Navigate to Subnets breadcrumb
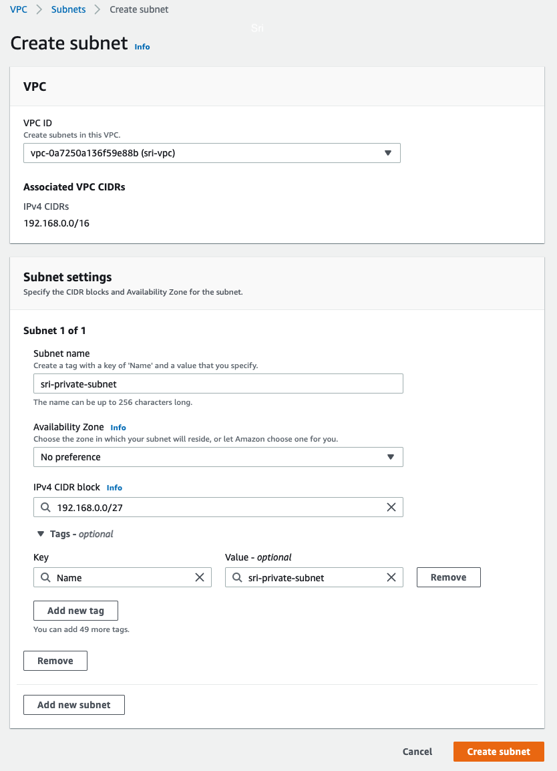The width and height of the screenshot is (557, 771). 68,9
